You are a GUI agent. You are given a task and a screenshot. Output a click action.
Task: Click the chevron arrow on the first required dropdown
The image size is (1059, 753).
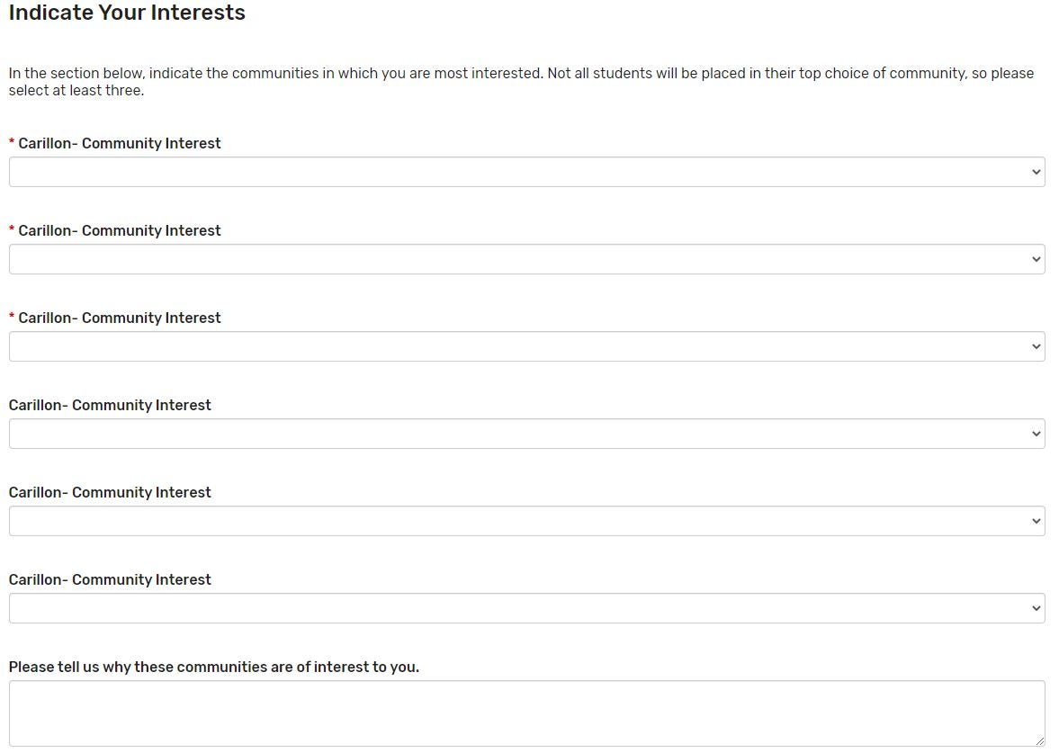pos(1036,172)
